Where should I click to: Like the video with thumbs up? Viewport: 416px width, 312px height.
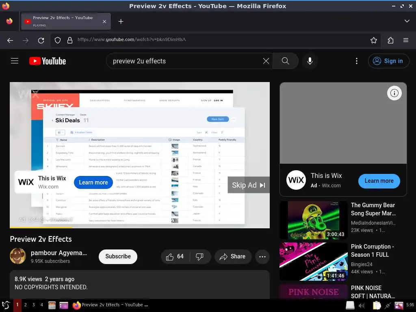[175, 257]
